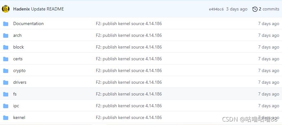Open the Update README commit message
282x125 pixels.
48,9
